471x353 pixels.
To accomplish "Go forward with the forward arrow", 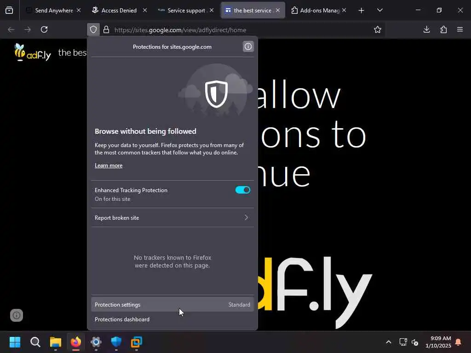I will coord(27,29).
